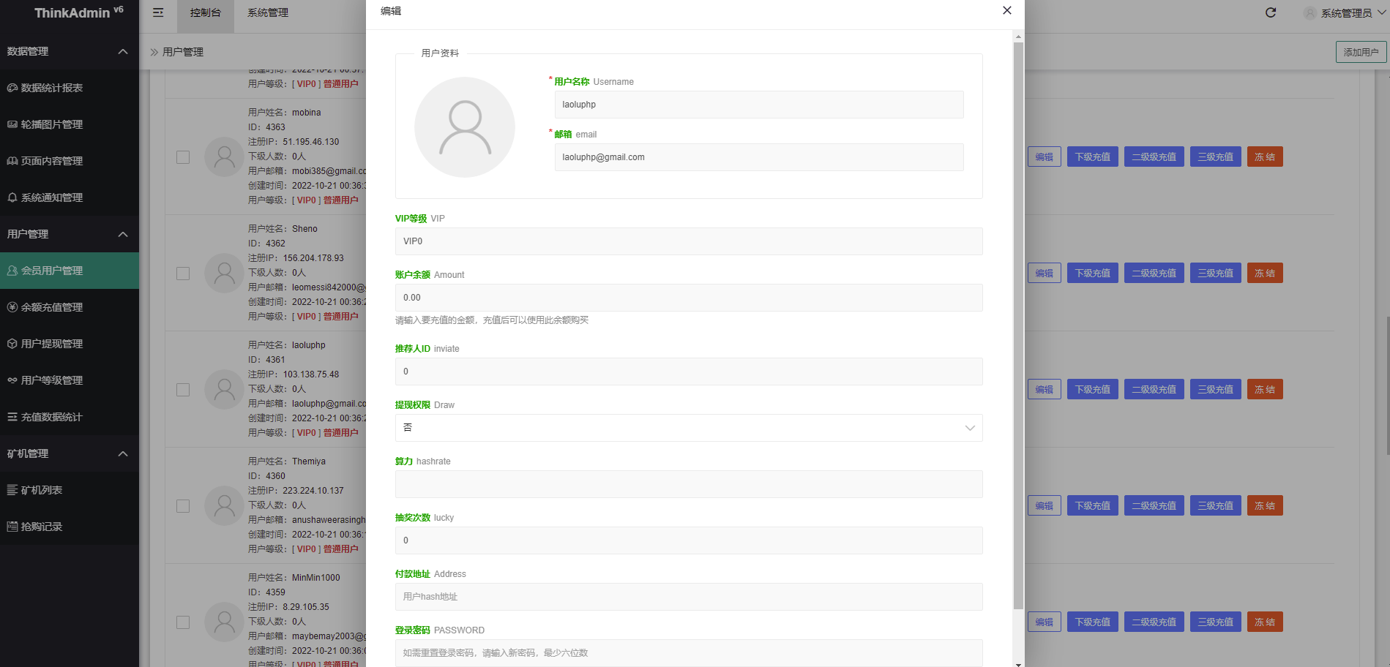Image resolution: width=1390 pixels, height=667 pixels.
Task: Click the 账户余额 Amount input field
Action: [688, 298]
